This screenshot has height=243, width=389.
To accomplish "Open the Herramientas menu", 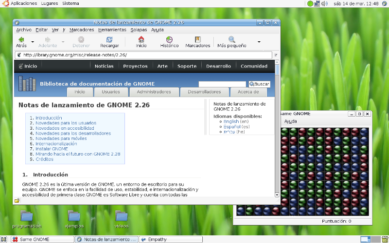I will [x=112, y=30].
